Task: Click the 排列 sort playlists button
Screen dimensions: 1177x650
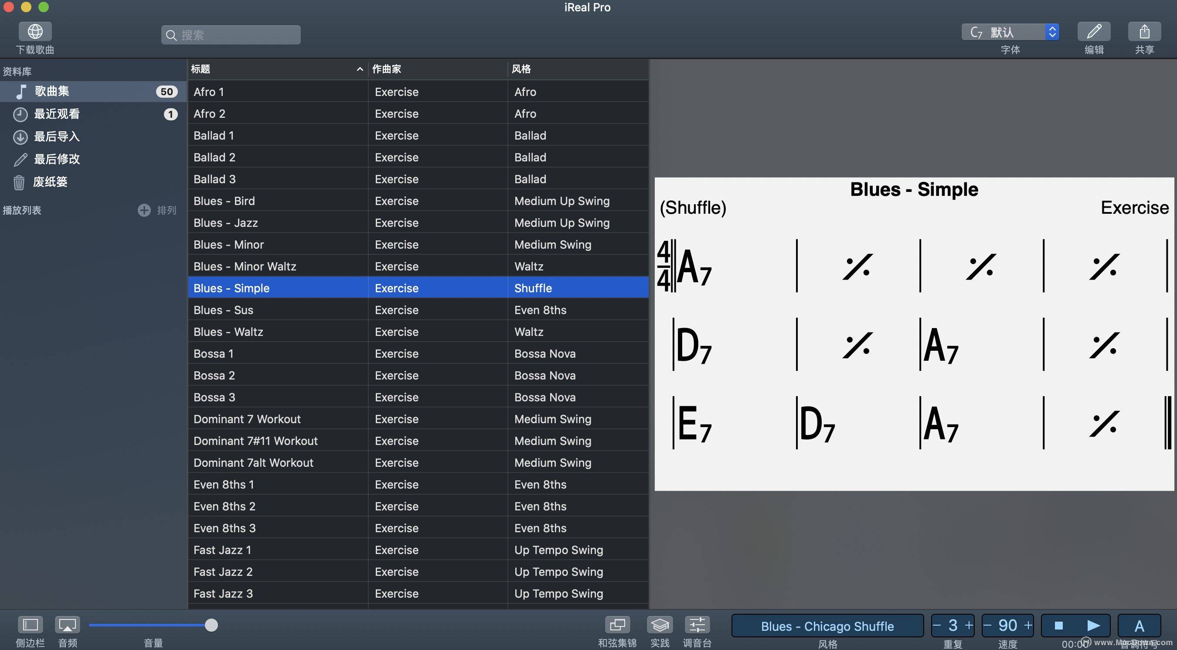Action: 167,210
